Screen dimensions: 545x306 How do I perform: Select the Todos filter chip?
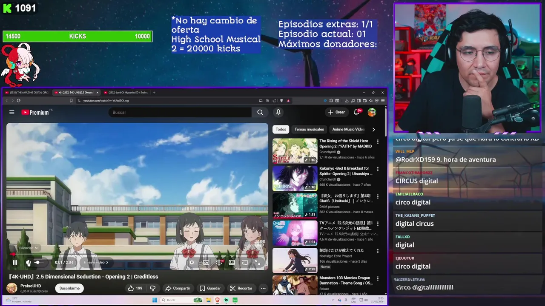pos(281,129)
